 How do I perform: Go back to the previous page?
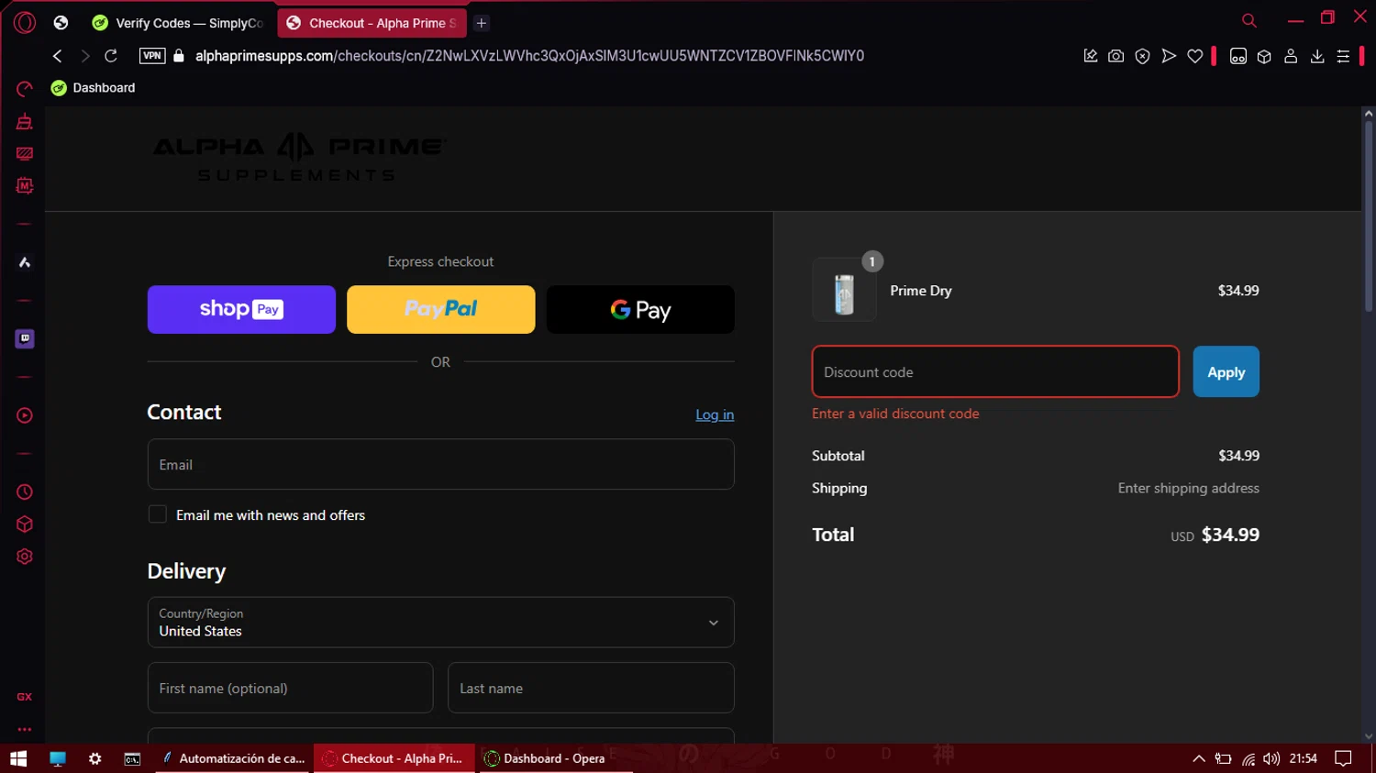[x=58, y=56]
